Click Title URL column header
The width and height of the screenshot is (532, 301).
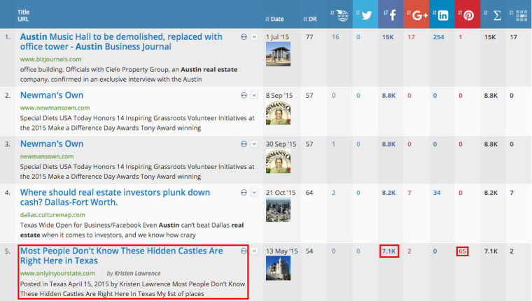pos(23,15)
